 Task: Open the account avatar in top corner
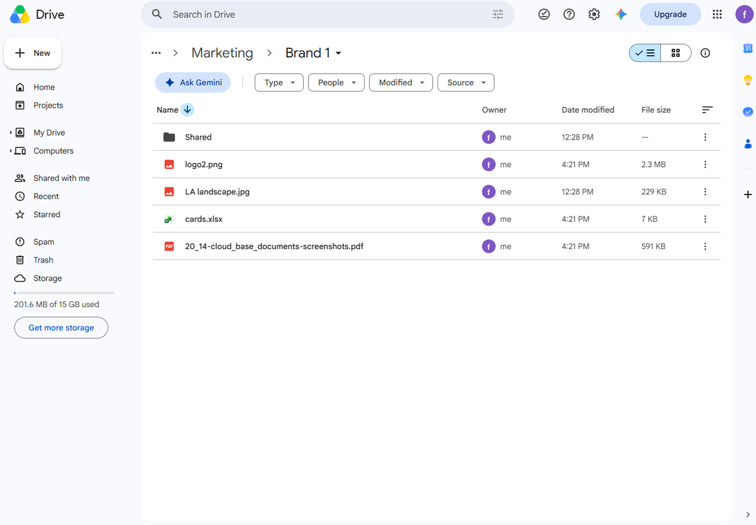[x=744, y=15]
